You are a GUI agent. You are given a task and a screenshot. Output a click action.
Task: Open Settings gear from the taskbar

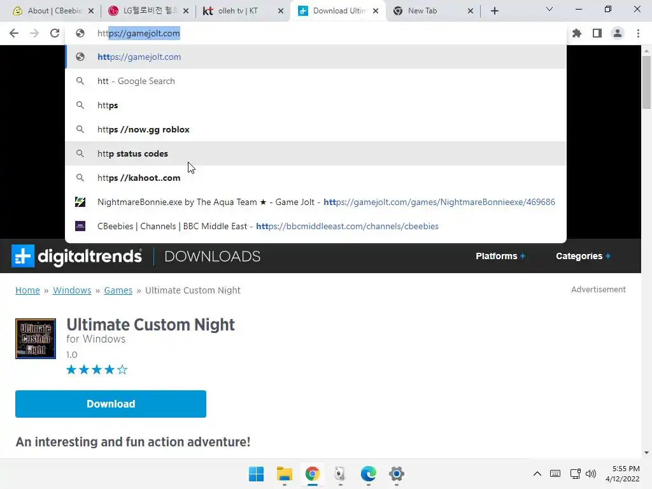(x=396, y=474)
